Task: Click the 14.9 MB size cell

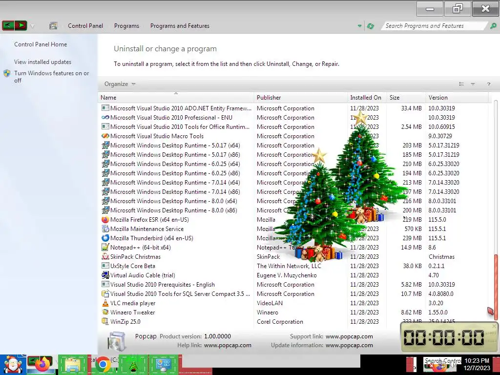Action: 411,248
